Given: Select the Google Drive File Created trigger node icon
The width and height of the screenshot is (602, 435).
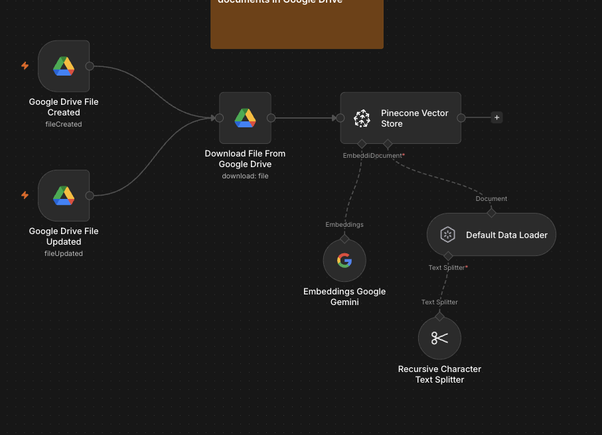Looking at the screenshot, I should click(x=64, y=66).
